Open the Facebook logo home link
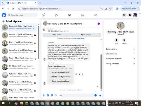The height and width of the screenshot is (106, 141). [4, 15]
